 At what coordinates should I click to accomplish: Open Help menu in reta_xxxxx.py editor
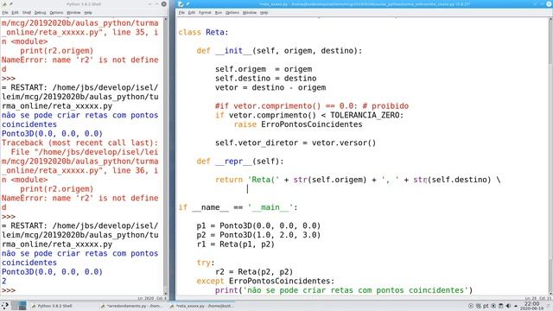point(264,13)
